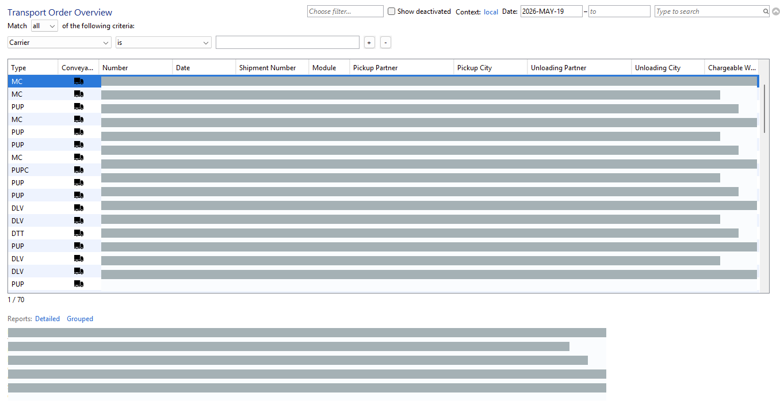
Task: Sort by the Shipment Number column header
Action: 272,67
